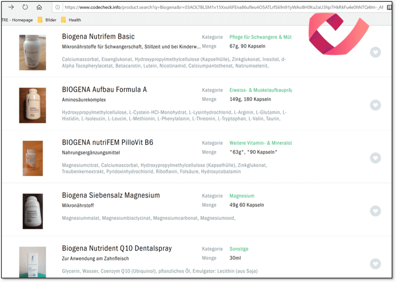Image resolution: width=396 pixels, height=282 pixels.
Task: Open the Health bookmarks folder
Action: [71, 20]
